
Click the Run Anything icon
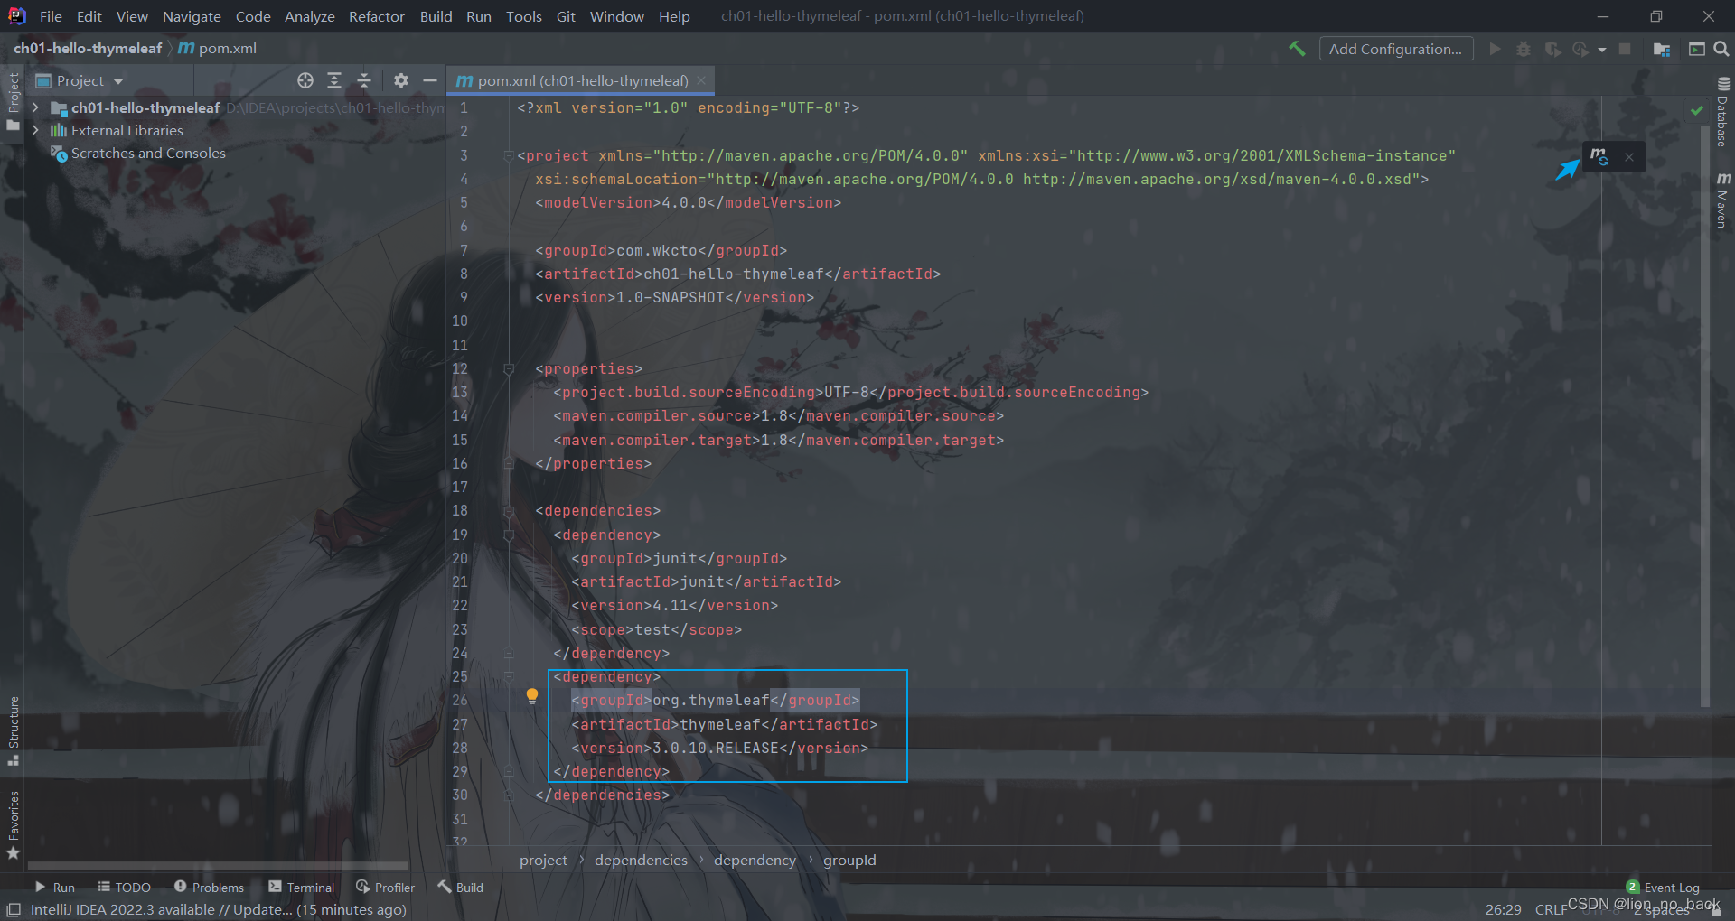(1696, 49)
